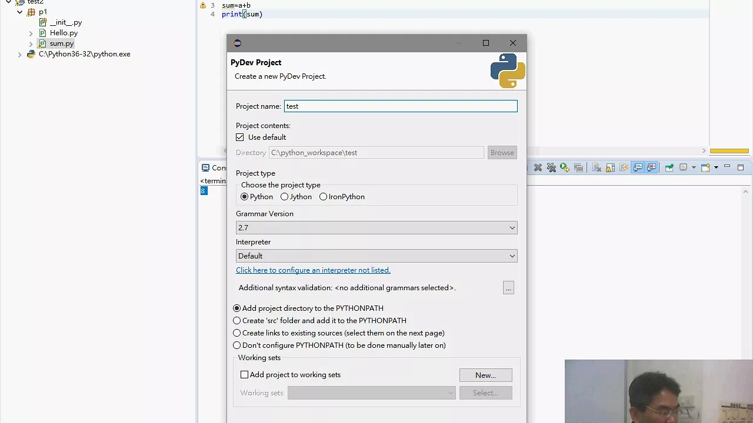Screen dimensions: 753x423
Task: Open the Grammar Version 2.7 dropdown
Action: [376, 228]
